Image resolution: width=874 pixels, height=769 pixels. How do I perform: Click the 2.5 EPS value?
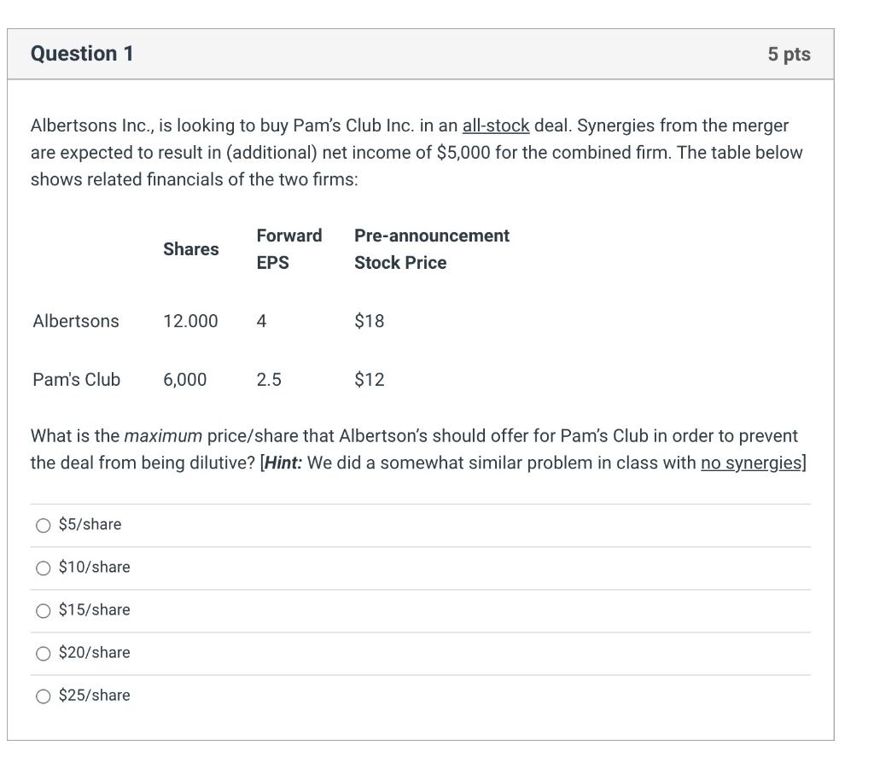tap(268, 379)
